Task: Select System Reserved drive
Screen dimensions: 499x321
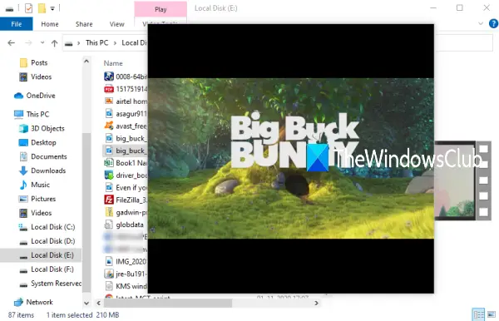Action: tap(56, 283)
